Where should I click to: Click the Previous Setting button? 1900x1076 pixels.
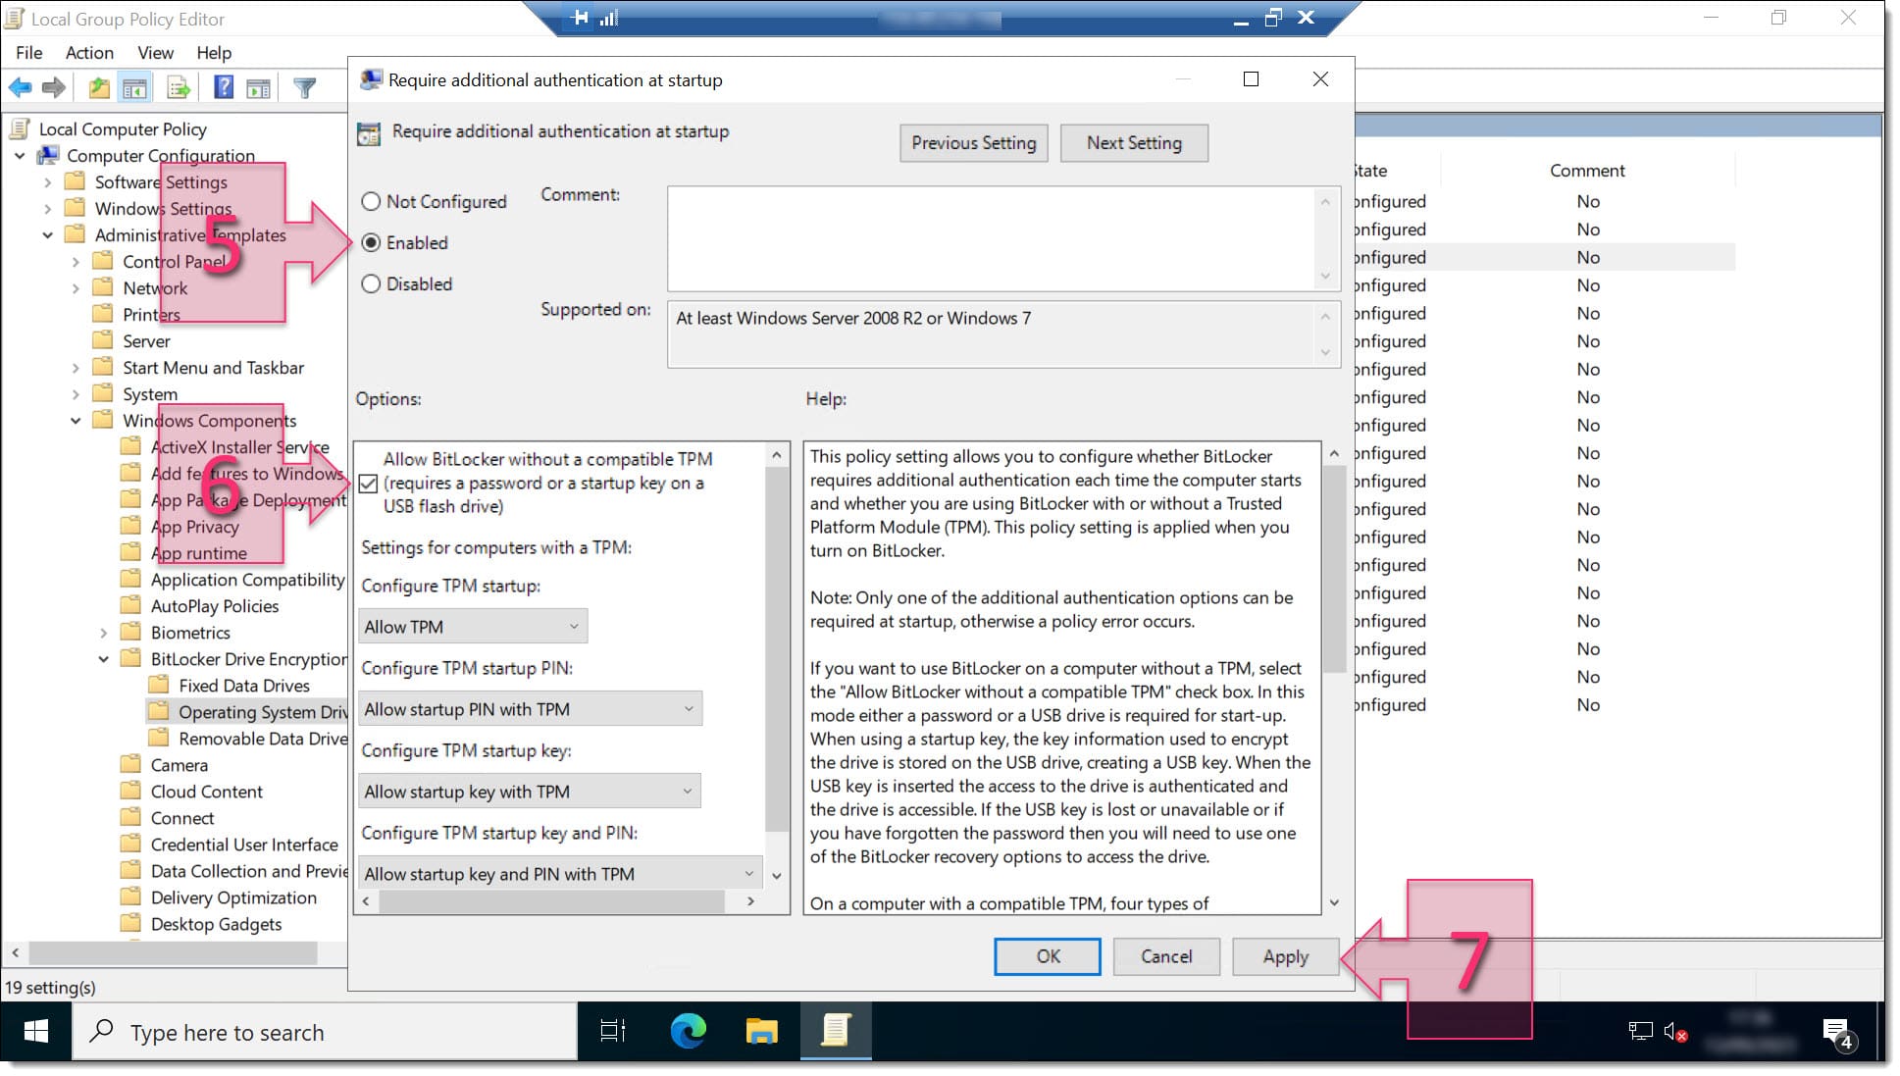(x=974, y=143)
